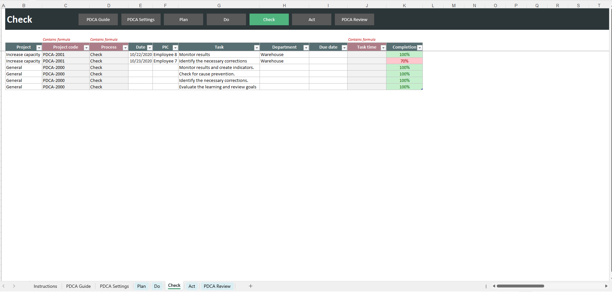Image resolution: width=612 pixels, height=292 pixels.
Task: Click the Do navigation button
Action: click(x=226, y=19)
